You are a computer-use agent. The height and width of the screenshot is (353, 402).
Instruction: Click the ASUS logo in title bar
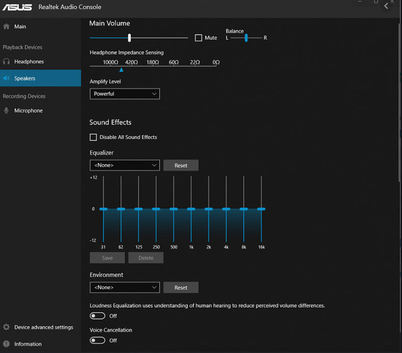click(17, 7)
